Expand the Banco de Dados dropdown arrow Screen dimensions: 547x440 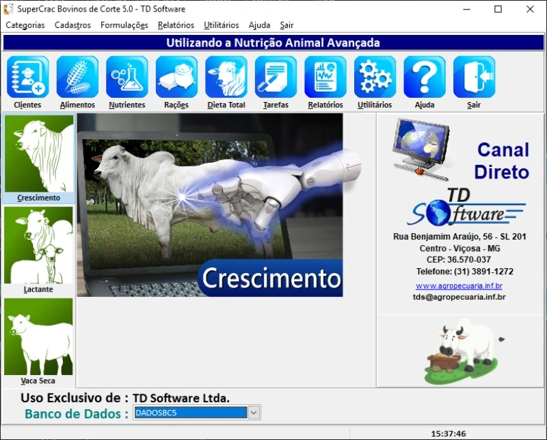coord(254,413)
